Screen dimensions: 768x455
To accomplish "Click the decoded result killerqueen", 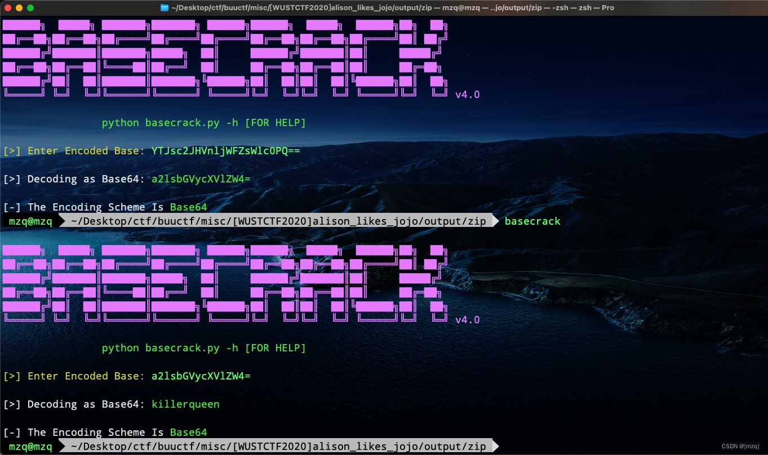I will tap(185, 404).
